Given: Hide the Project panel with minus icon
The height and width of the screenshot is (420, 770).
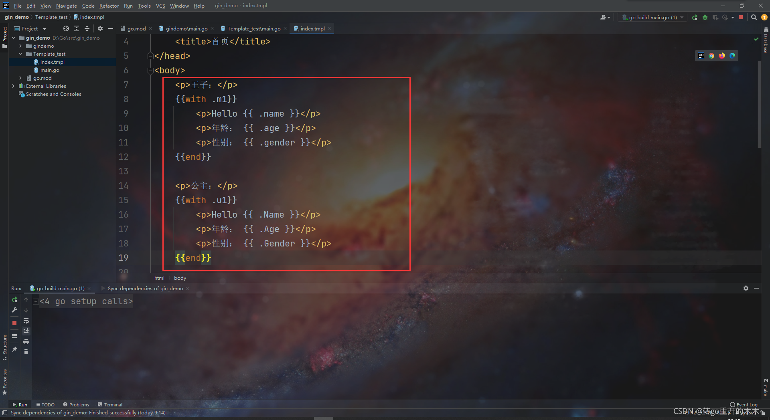Looking at the screenshot, I should 111,28.
